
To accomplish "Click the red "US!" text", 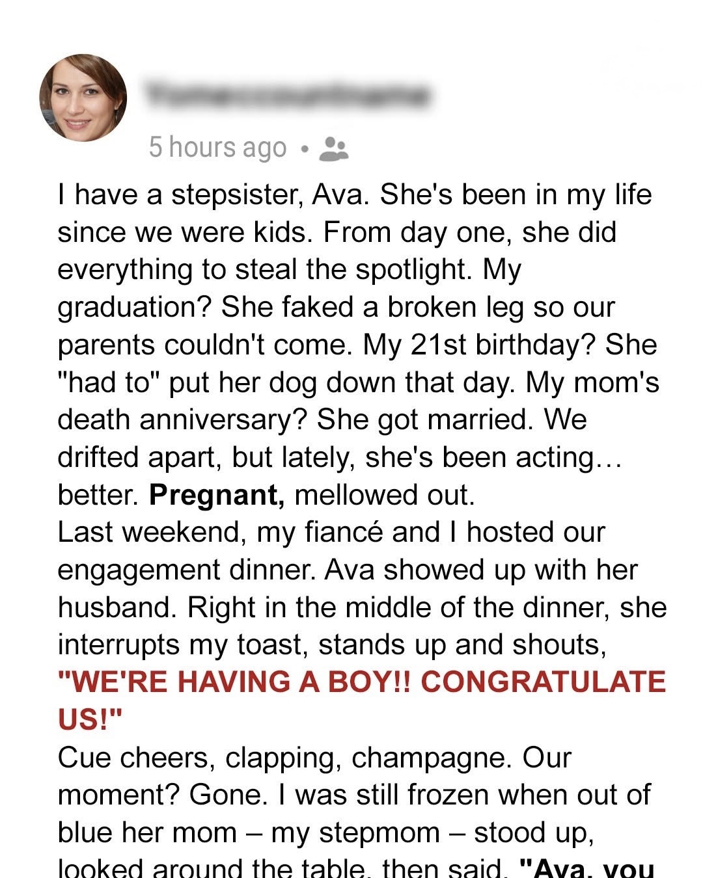I will tap(90, 719).
